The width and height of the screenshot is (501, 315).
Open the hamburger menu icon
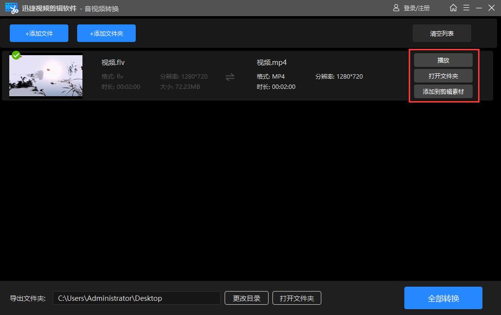(x=467, y=8)
